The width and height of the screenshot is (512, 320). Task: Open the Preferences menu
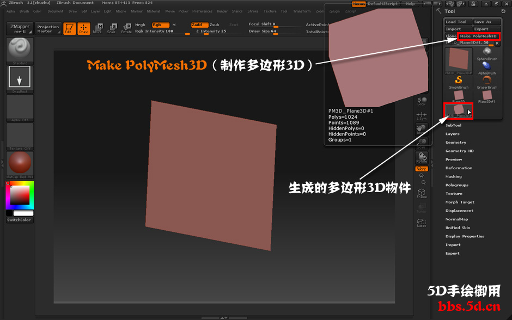pyautogui.click(x=202, y=11)
